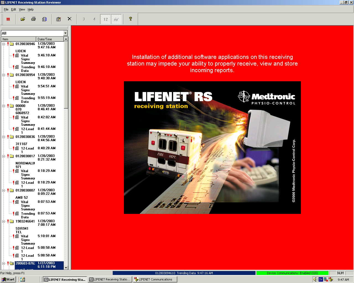Image resolution: width=354 pixels, height=283 pixels.
Task: Collapse the 0128030954 patient folder
Action: pos(4,75)
